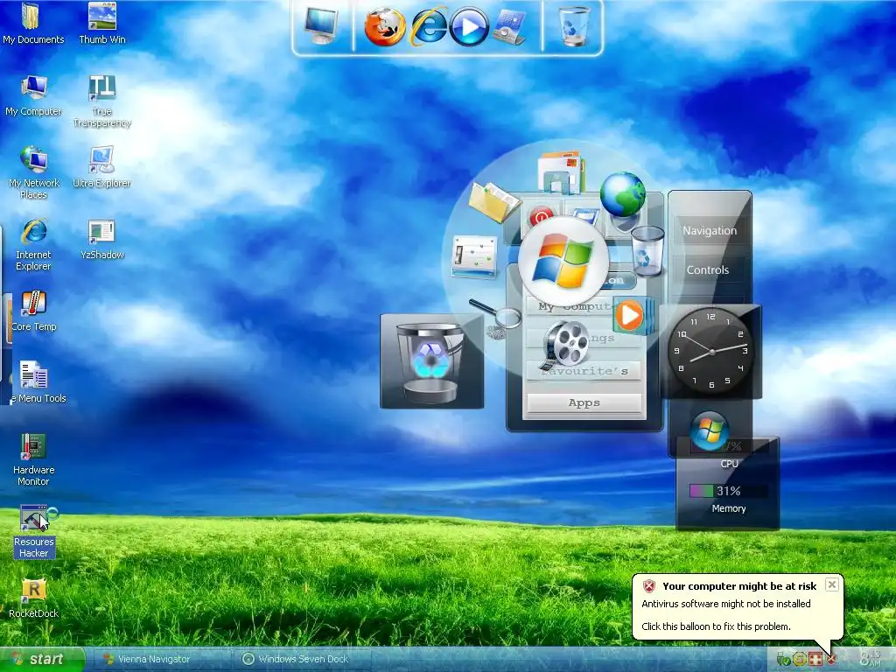Open the checklist window icon in circular menu
Screen dimensions: 896x672
pos(474,256)
